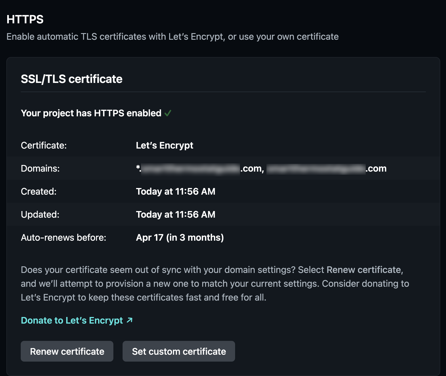Click the "Created:" row label

click(x=39, y=191)
